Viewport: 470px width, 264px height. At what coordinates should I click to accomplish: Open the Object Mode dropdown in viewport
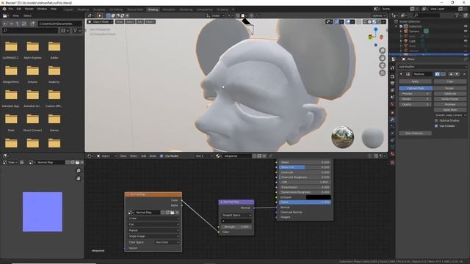[101, 22]
